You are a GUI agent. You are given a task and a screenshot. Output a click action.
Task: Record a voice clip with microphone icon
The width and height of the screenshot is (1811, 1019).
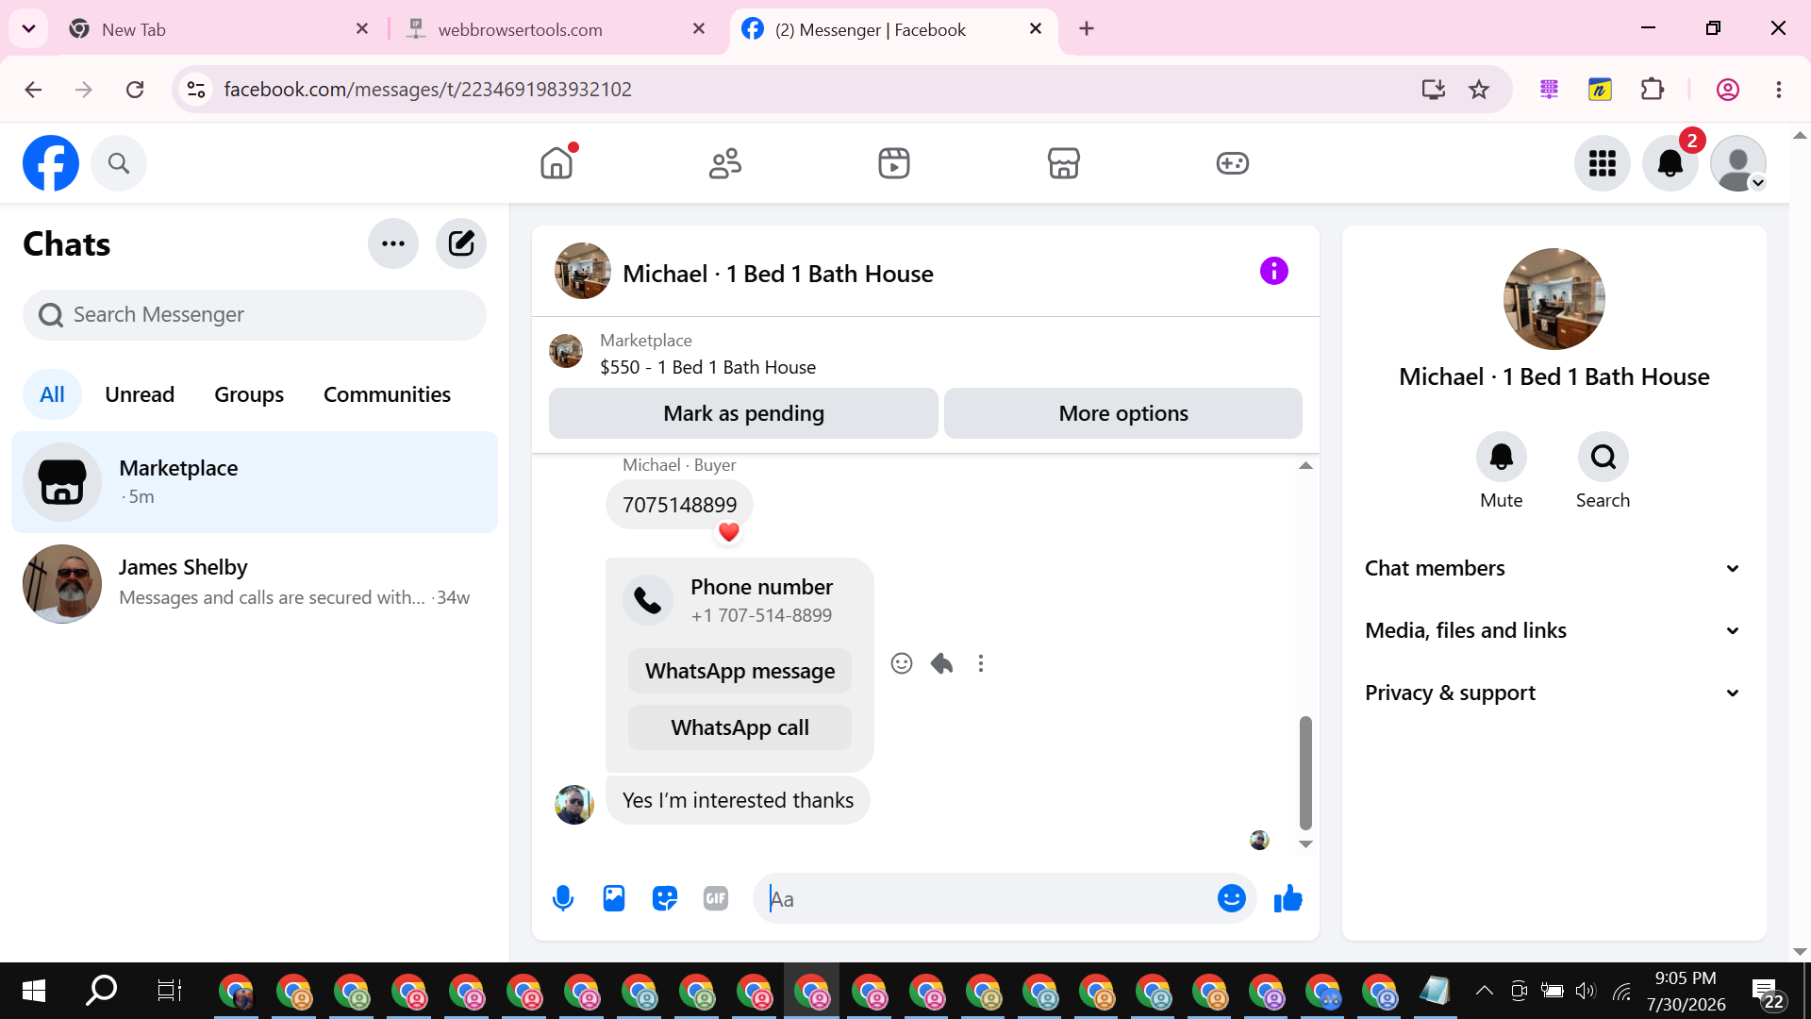[563, 898]
